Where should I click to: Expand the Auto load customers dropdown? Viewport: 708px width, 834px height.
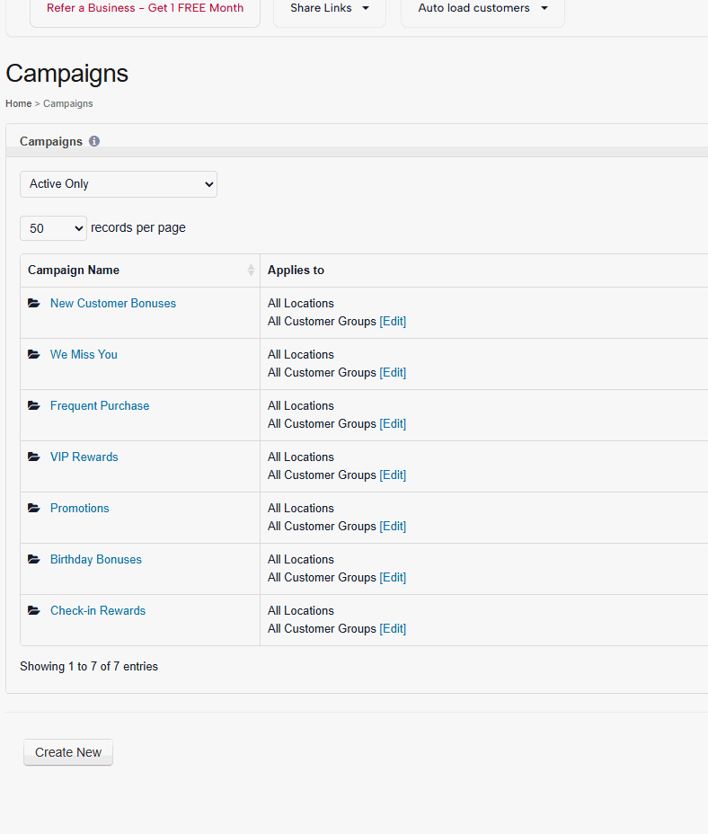click(482, 8)
